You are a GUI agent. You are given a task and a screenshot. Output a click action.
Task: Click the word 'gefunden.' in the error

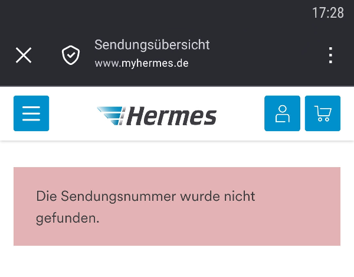click(67, 218)
